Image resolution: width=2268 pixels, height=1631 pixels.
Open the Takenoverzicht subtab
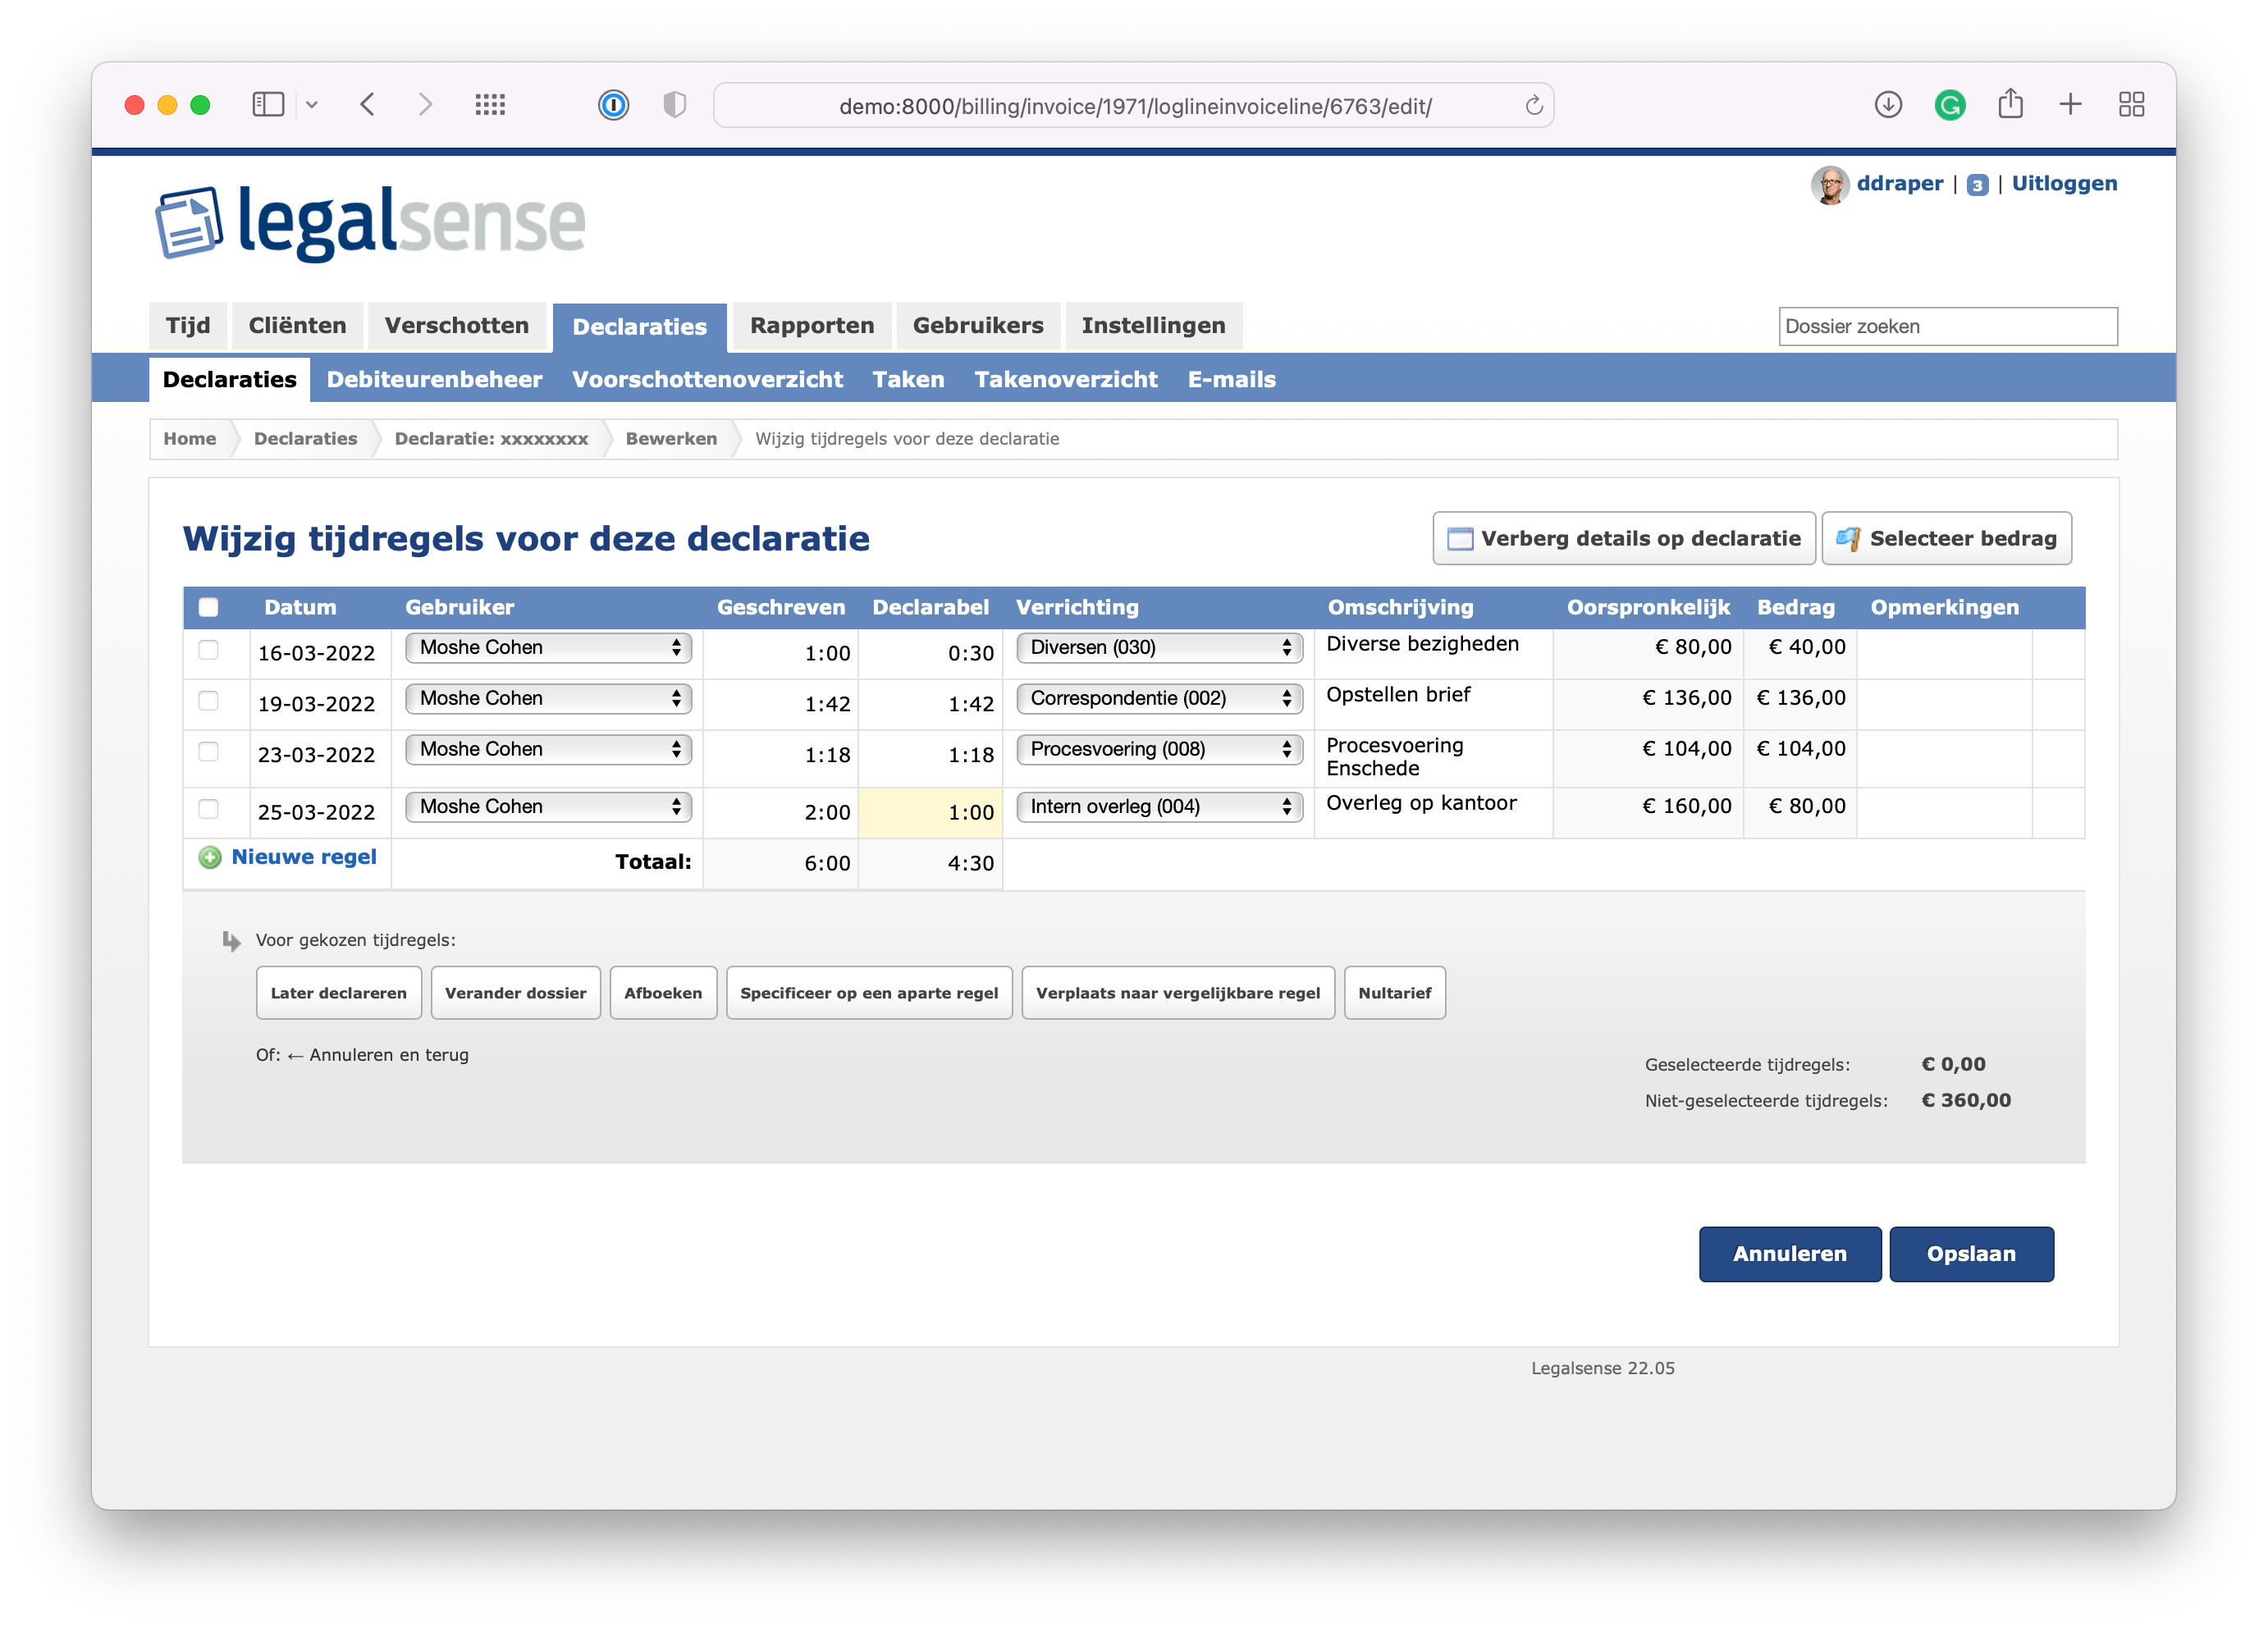[x=1066, y=380]
